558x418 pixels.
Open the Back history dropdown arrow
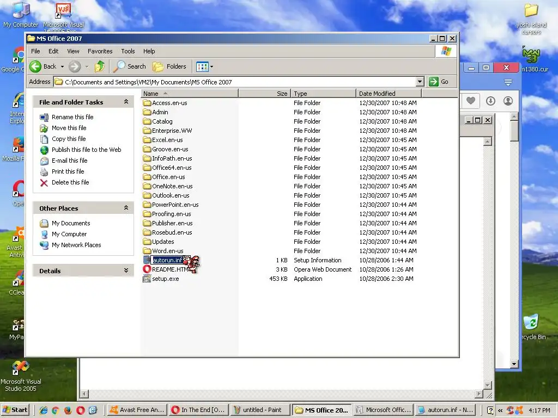(62, 66)
